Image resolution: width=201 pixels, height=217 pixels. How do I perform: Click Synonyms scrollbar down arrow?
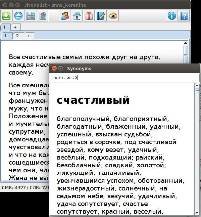tap(197, 213)
